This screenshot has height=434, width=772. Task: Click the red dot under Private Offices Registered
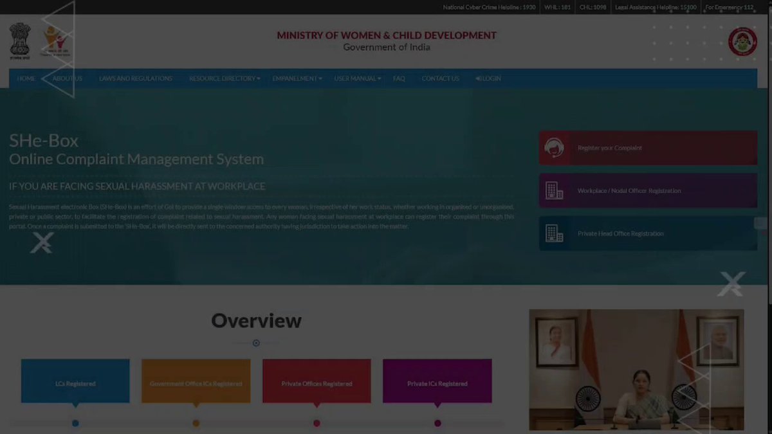click(x=317, y=423)
